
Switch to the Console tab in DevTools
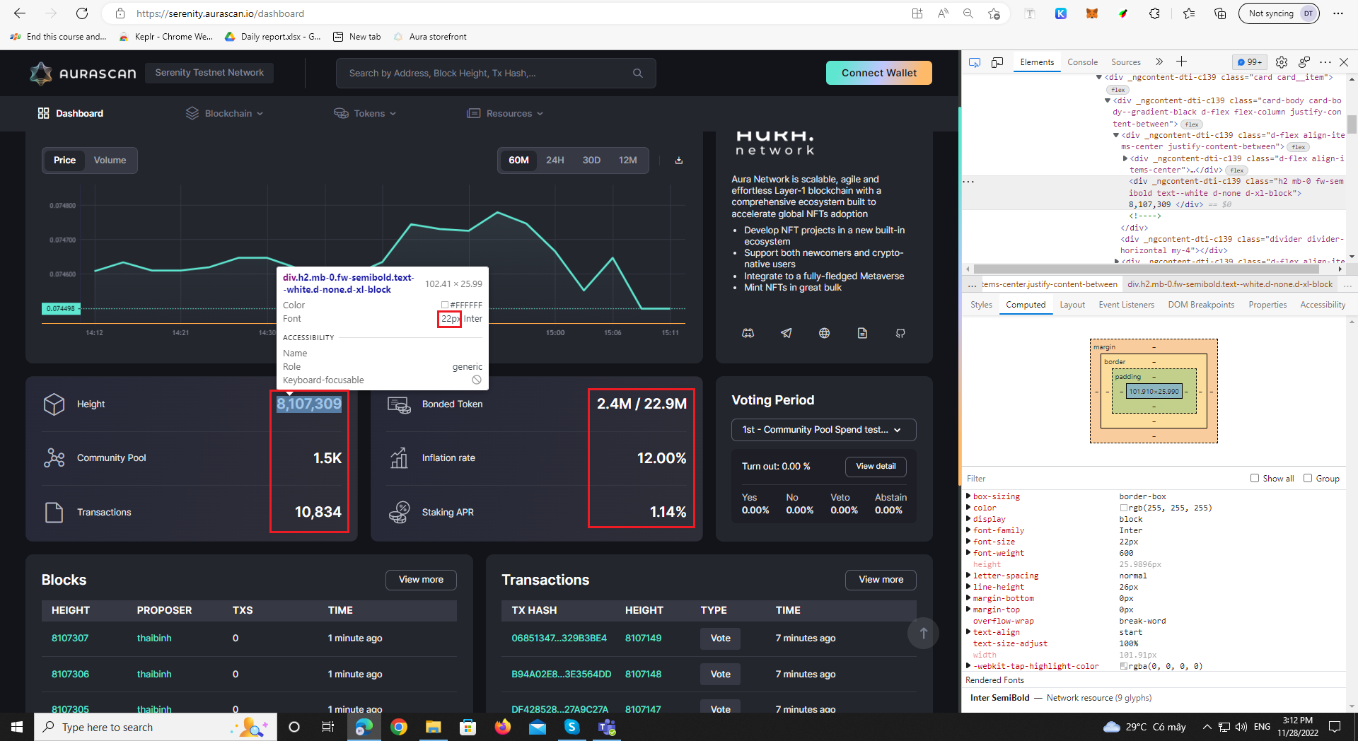pyautogui.click(x=1082, y=62)
